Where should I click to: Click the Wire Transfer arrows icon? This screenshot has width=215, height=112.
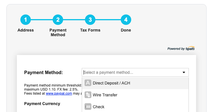point(88,95)
